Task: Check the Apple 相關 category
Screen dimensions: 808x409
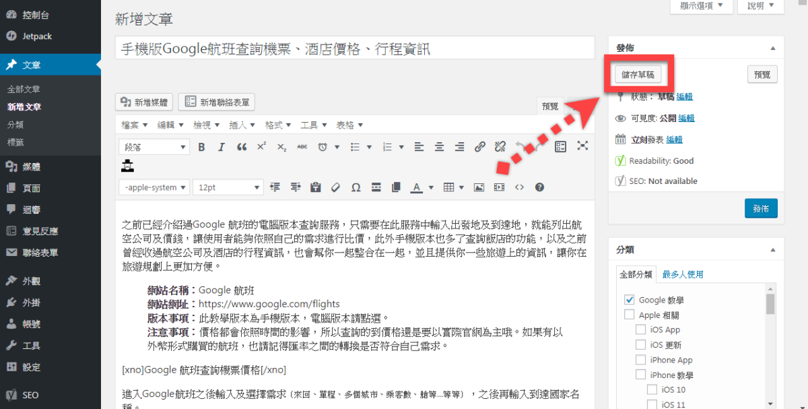Action: click(x=630, y=315)
